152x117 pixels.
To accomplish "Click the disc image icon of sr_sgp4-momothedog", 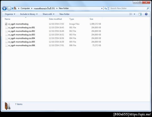I will tap(6, 24).
